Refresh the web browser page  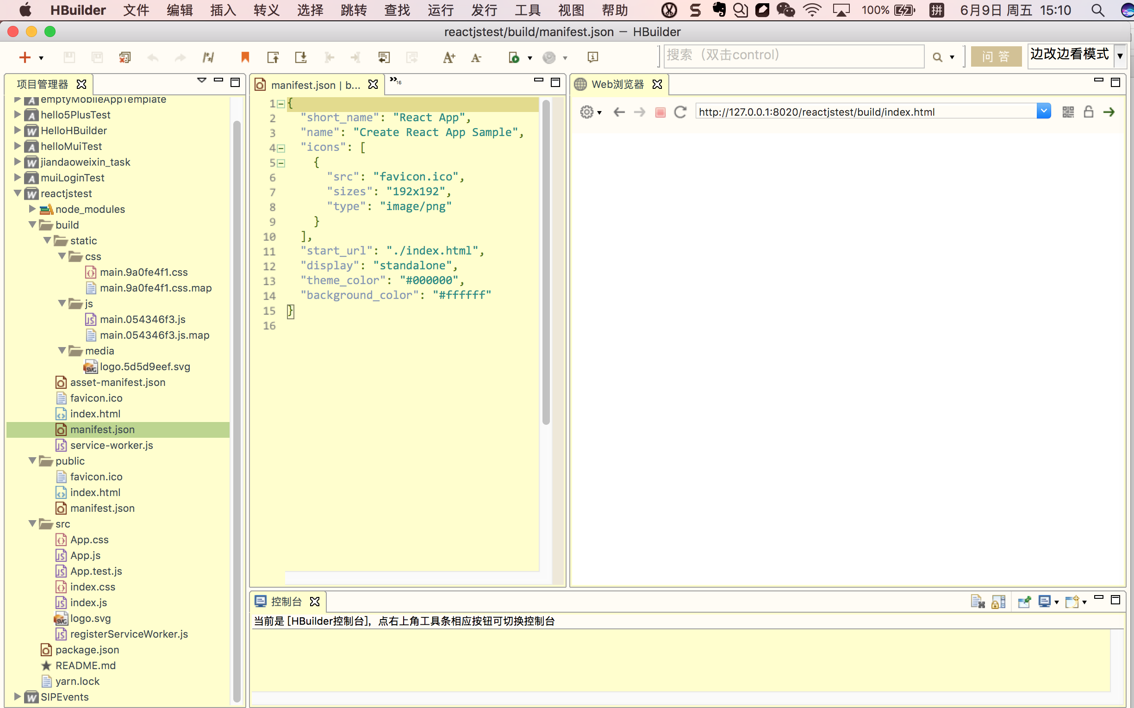point(680,112)
